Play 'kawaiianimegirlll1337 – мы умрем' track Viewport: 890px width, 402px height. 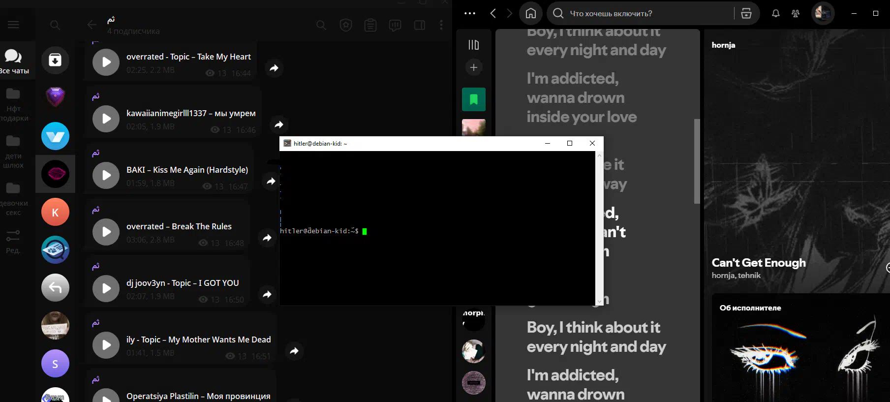106,119
